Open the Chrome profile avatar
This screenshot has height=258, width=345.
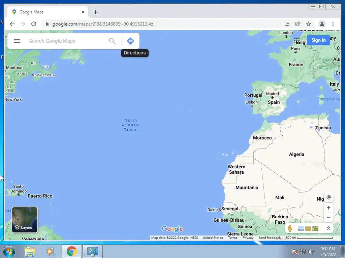(322, 24)
